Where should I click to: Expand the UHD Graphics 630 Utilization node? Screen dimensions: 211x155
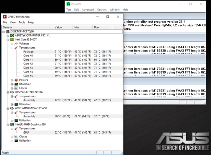coord(12,141)
